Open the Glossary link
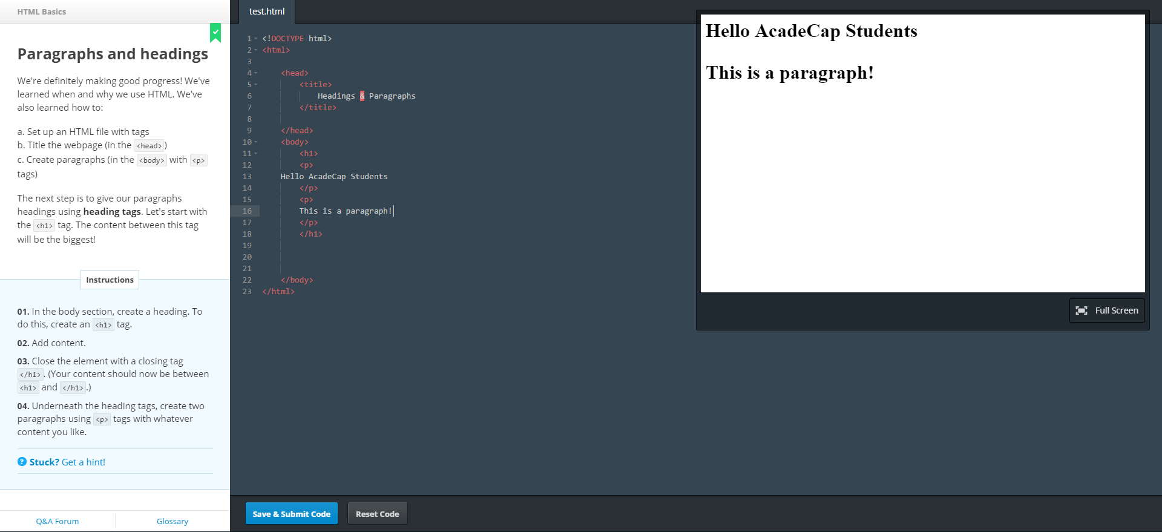Screen dimensions: 1162x532 pyautogui.click(x=172, y=521)
